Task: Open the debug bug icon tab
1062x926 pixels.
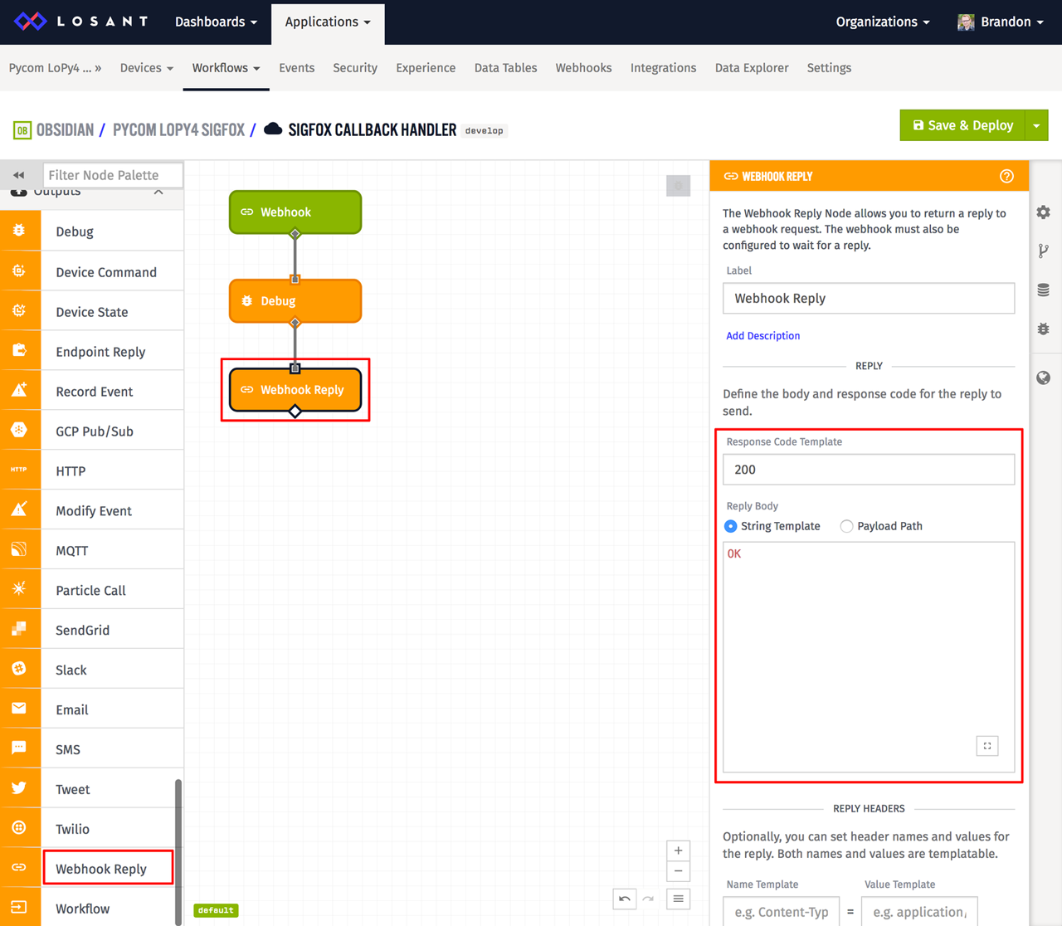Action: 1044,329
